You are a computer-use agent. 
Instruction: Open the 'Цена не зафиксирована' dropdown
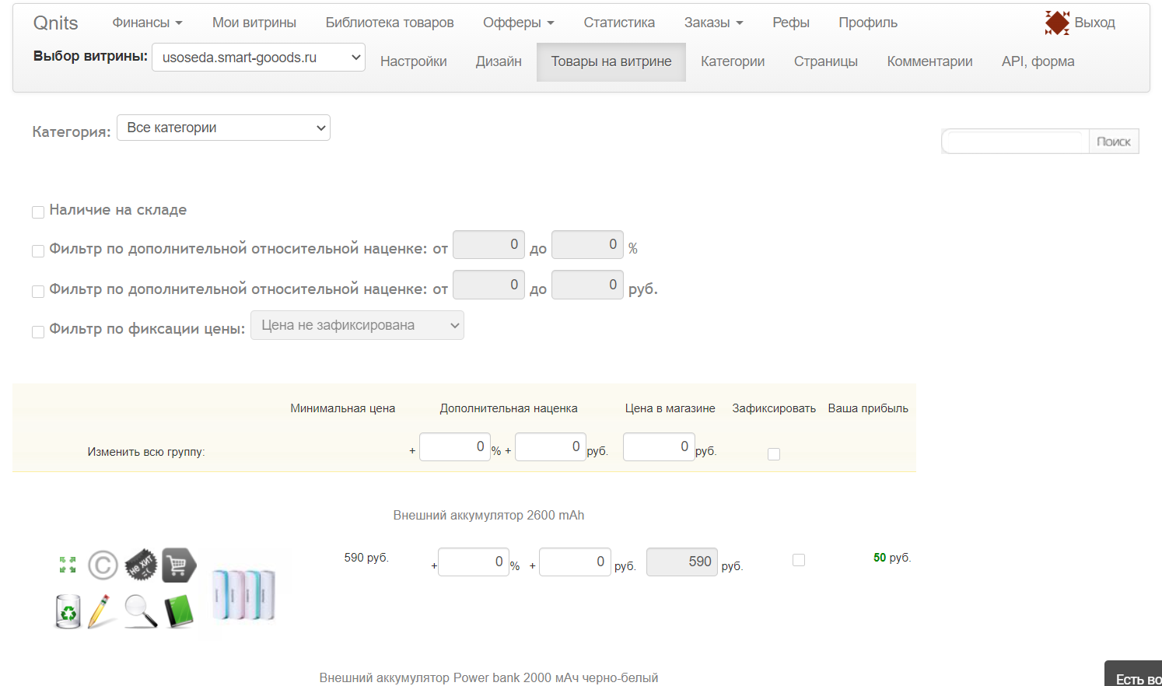[357, 325]
